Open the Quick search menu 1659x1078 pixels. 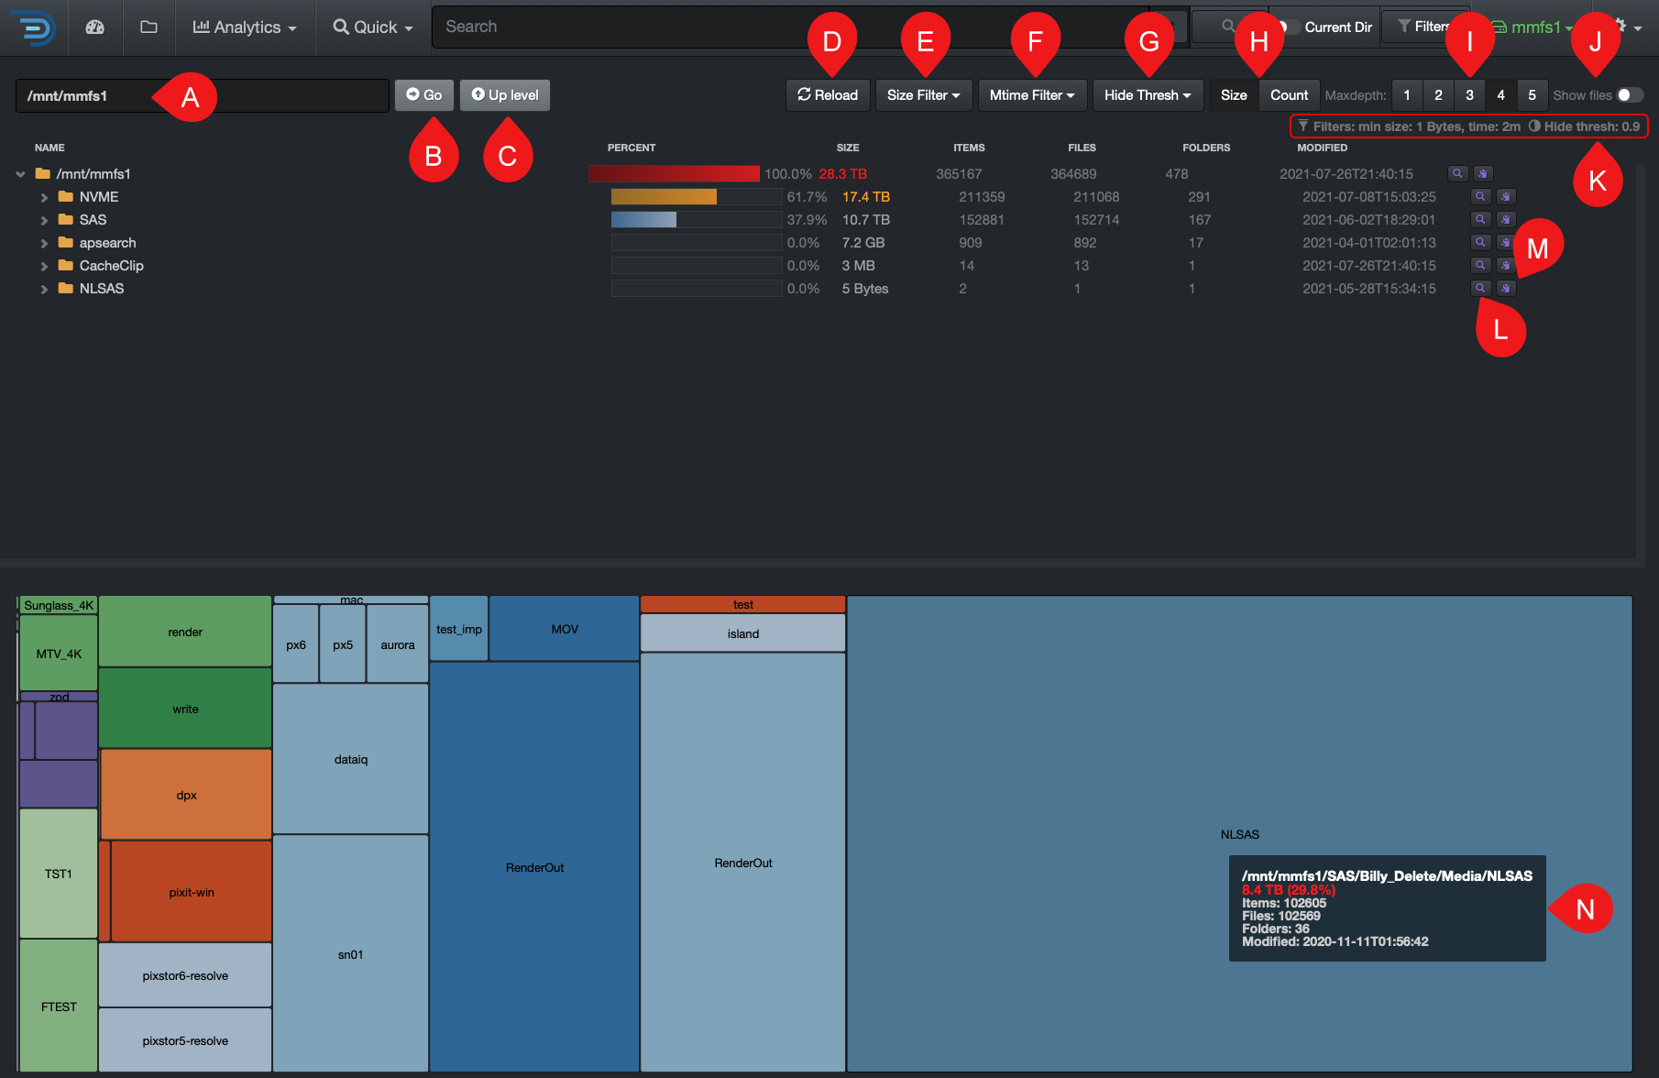pos(370,27)
